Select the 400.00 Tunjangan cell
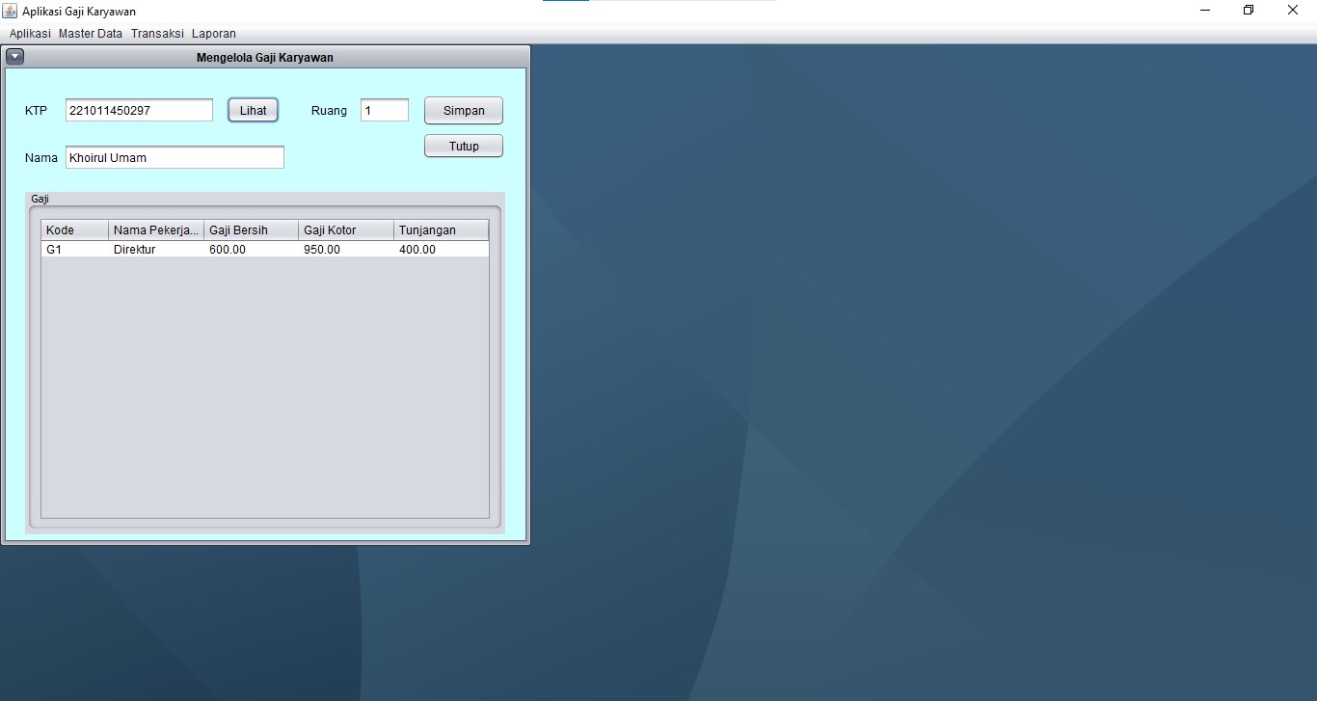 tap(442, 250)
